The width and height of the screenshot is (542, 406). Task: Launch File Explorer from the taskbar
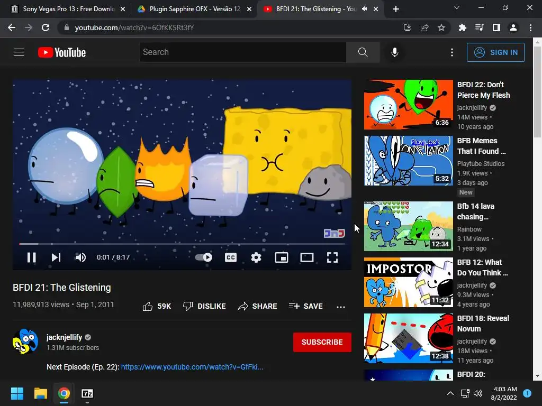40,393
